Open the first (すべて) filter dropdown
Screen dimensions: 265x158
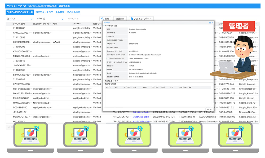[x=32, y=19]
